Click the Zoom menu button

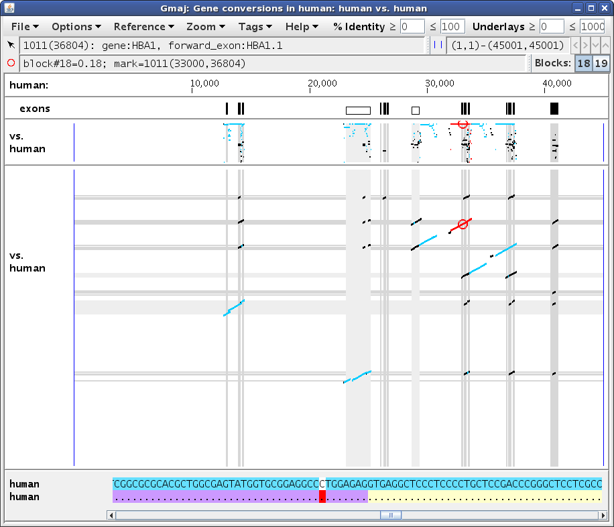pyautogui.click(x=206, y=27)
